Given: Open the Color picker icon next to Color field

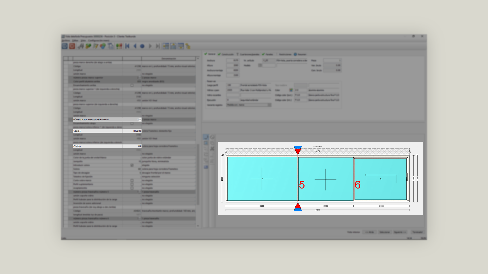Looking at the screenshot, I should pyautogui.click(x=291, y=90).
